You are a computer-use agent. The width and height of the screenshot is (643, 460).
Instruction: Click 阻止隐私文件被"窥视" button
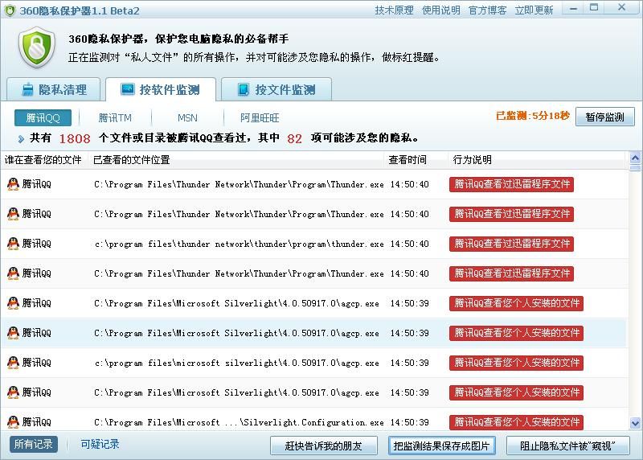[x=568, y=446]
